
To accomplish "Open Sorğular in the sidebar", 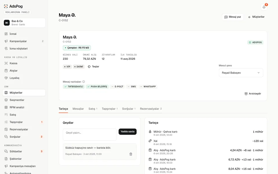I will pos(24,137).
